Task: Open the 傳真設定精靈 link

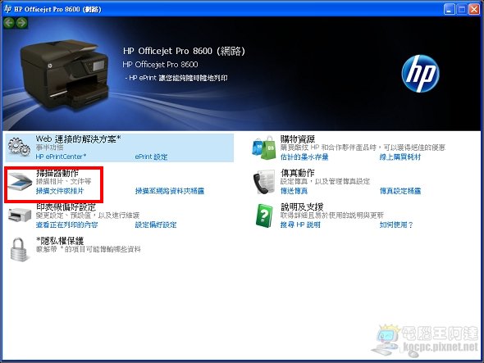Action: (x=400, y=191)
